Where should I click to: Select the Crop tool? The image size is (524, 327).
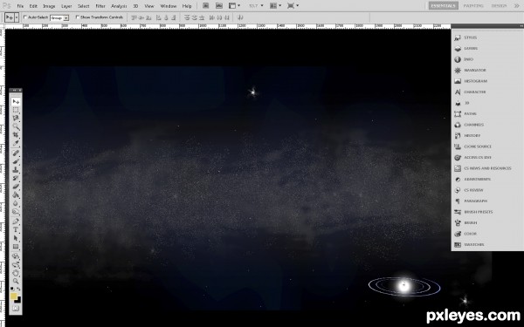click(x=16, y=135)
